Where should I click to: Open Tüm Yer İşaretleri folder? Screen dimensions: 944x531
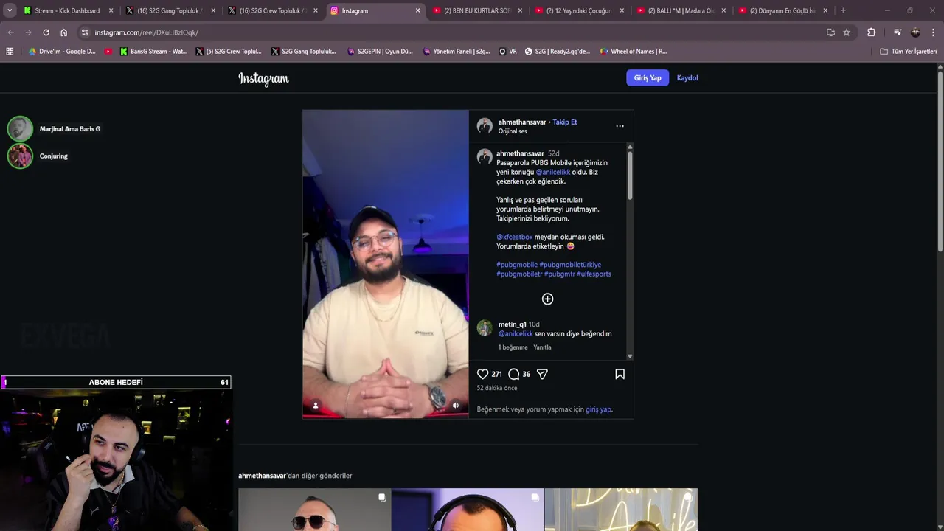click(x=909, y=52)
